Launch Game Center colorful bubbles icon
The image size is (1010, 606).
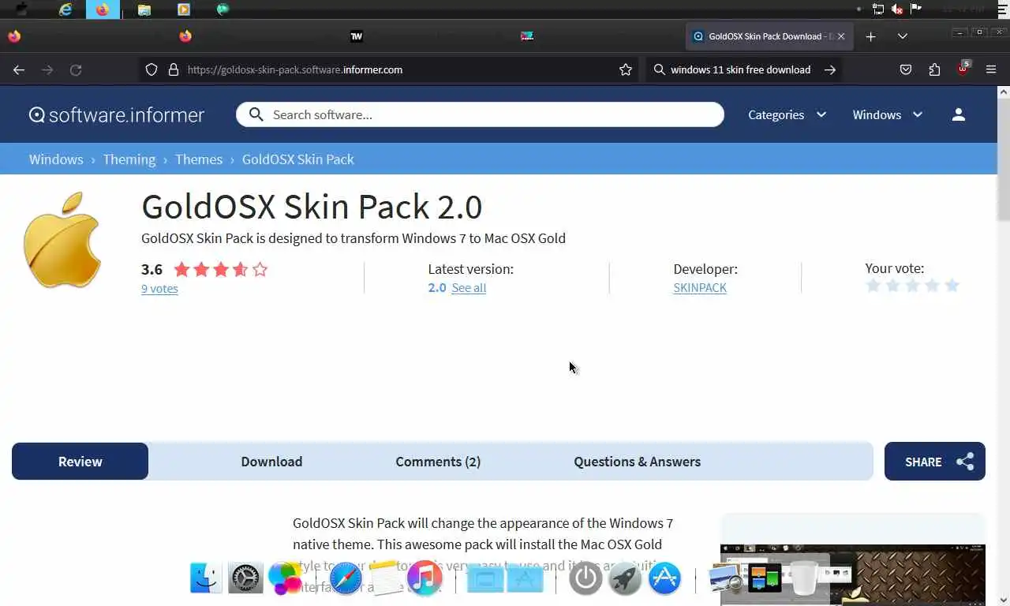pyautogui.click(x=286, y=578)
